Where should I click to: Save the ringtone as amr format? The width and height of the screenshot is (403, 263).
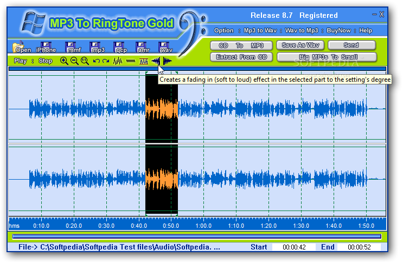pyautogui.click(x=143, y=48)
